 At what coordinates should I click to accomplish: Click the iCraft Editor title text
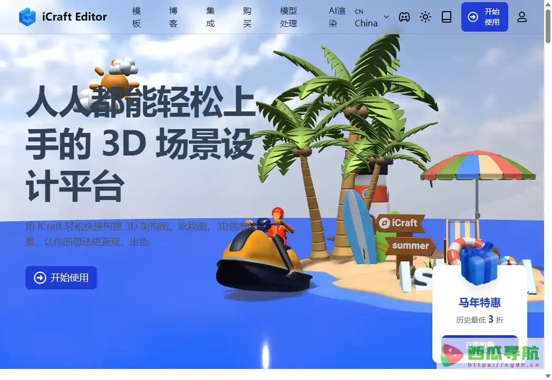pyautogui.click(x=74, y=16)
